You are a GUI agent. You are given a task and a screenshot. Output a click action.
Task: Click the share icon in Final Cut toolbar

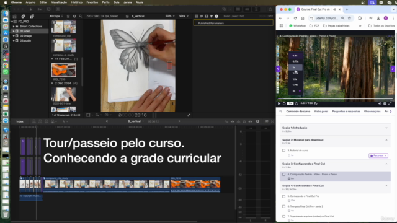pyautogui.click(x=270, y=9)
